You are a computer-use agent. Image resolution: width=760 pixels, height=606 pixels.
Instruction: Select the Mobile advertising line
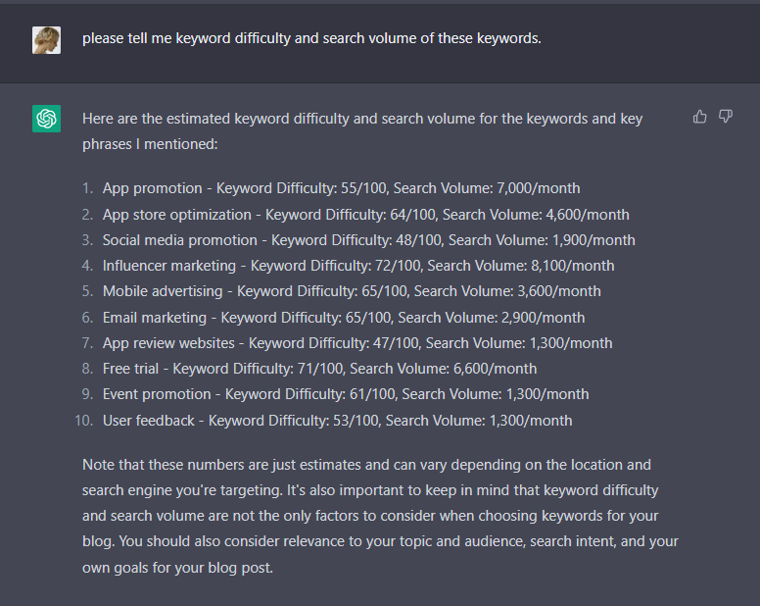352,291
